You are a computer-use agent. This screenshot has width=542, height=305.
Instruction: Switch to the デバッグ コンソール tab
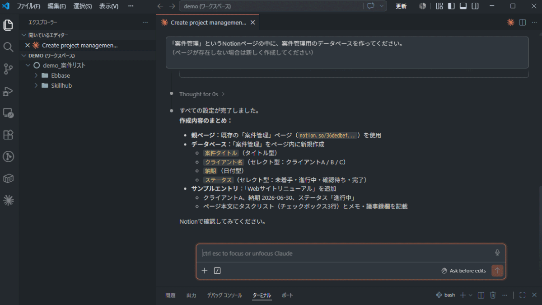224,295
